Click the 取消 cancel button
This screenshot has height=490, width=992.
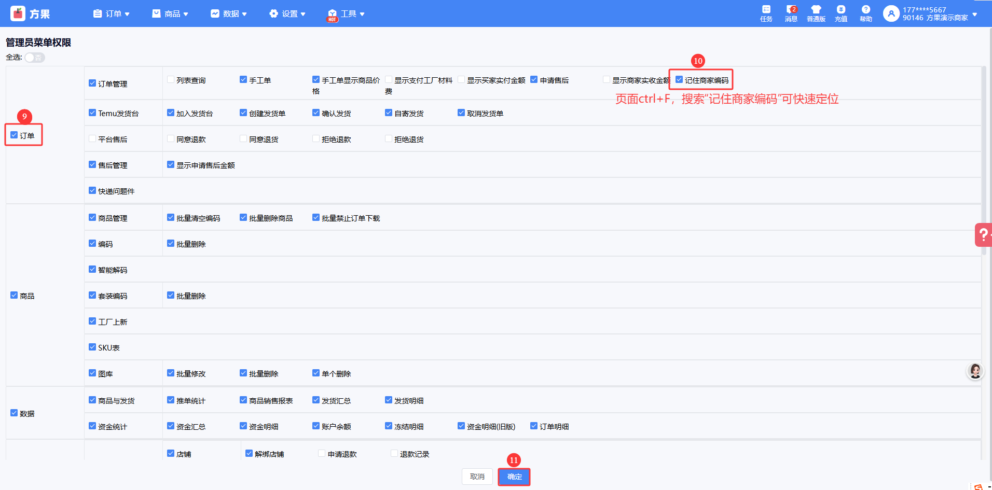point(477,477)
